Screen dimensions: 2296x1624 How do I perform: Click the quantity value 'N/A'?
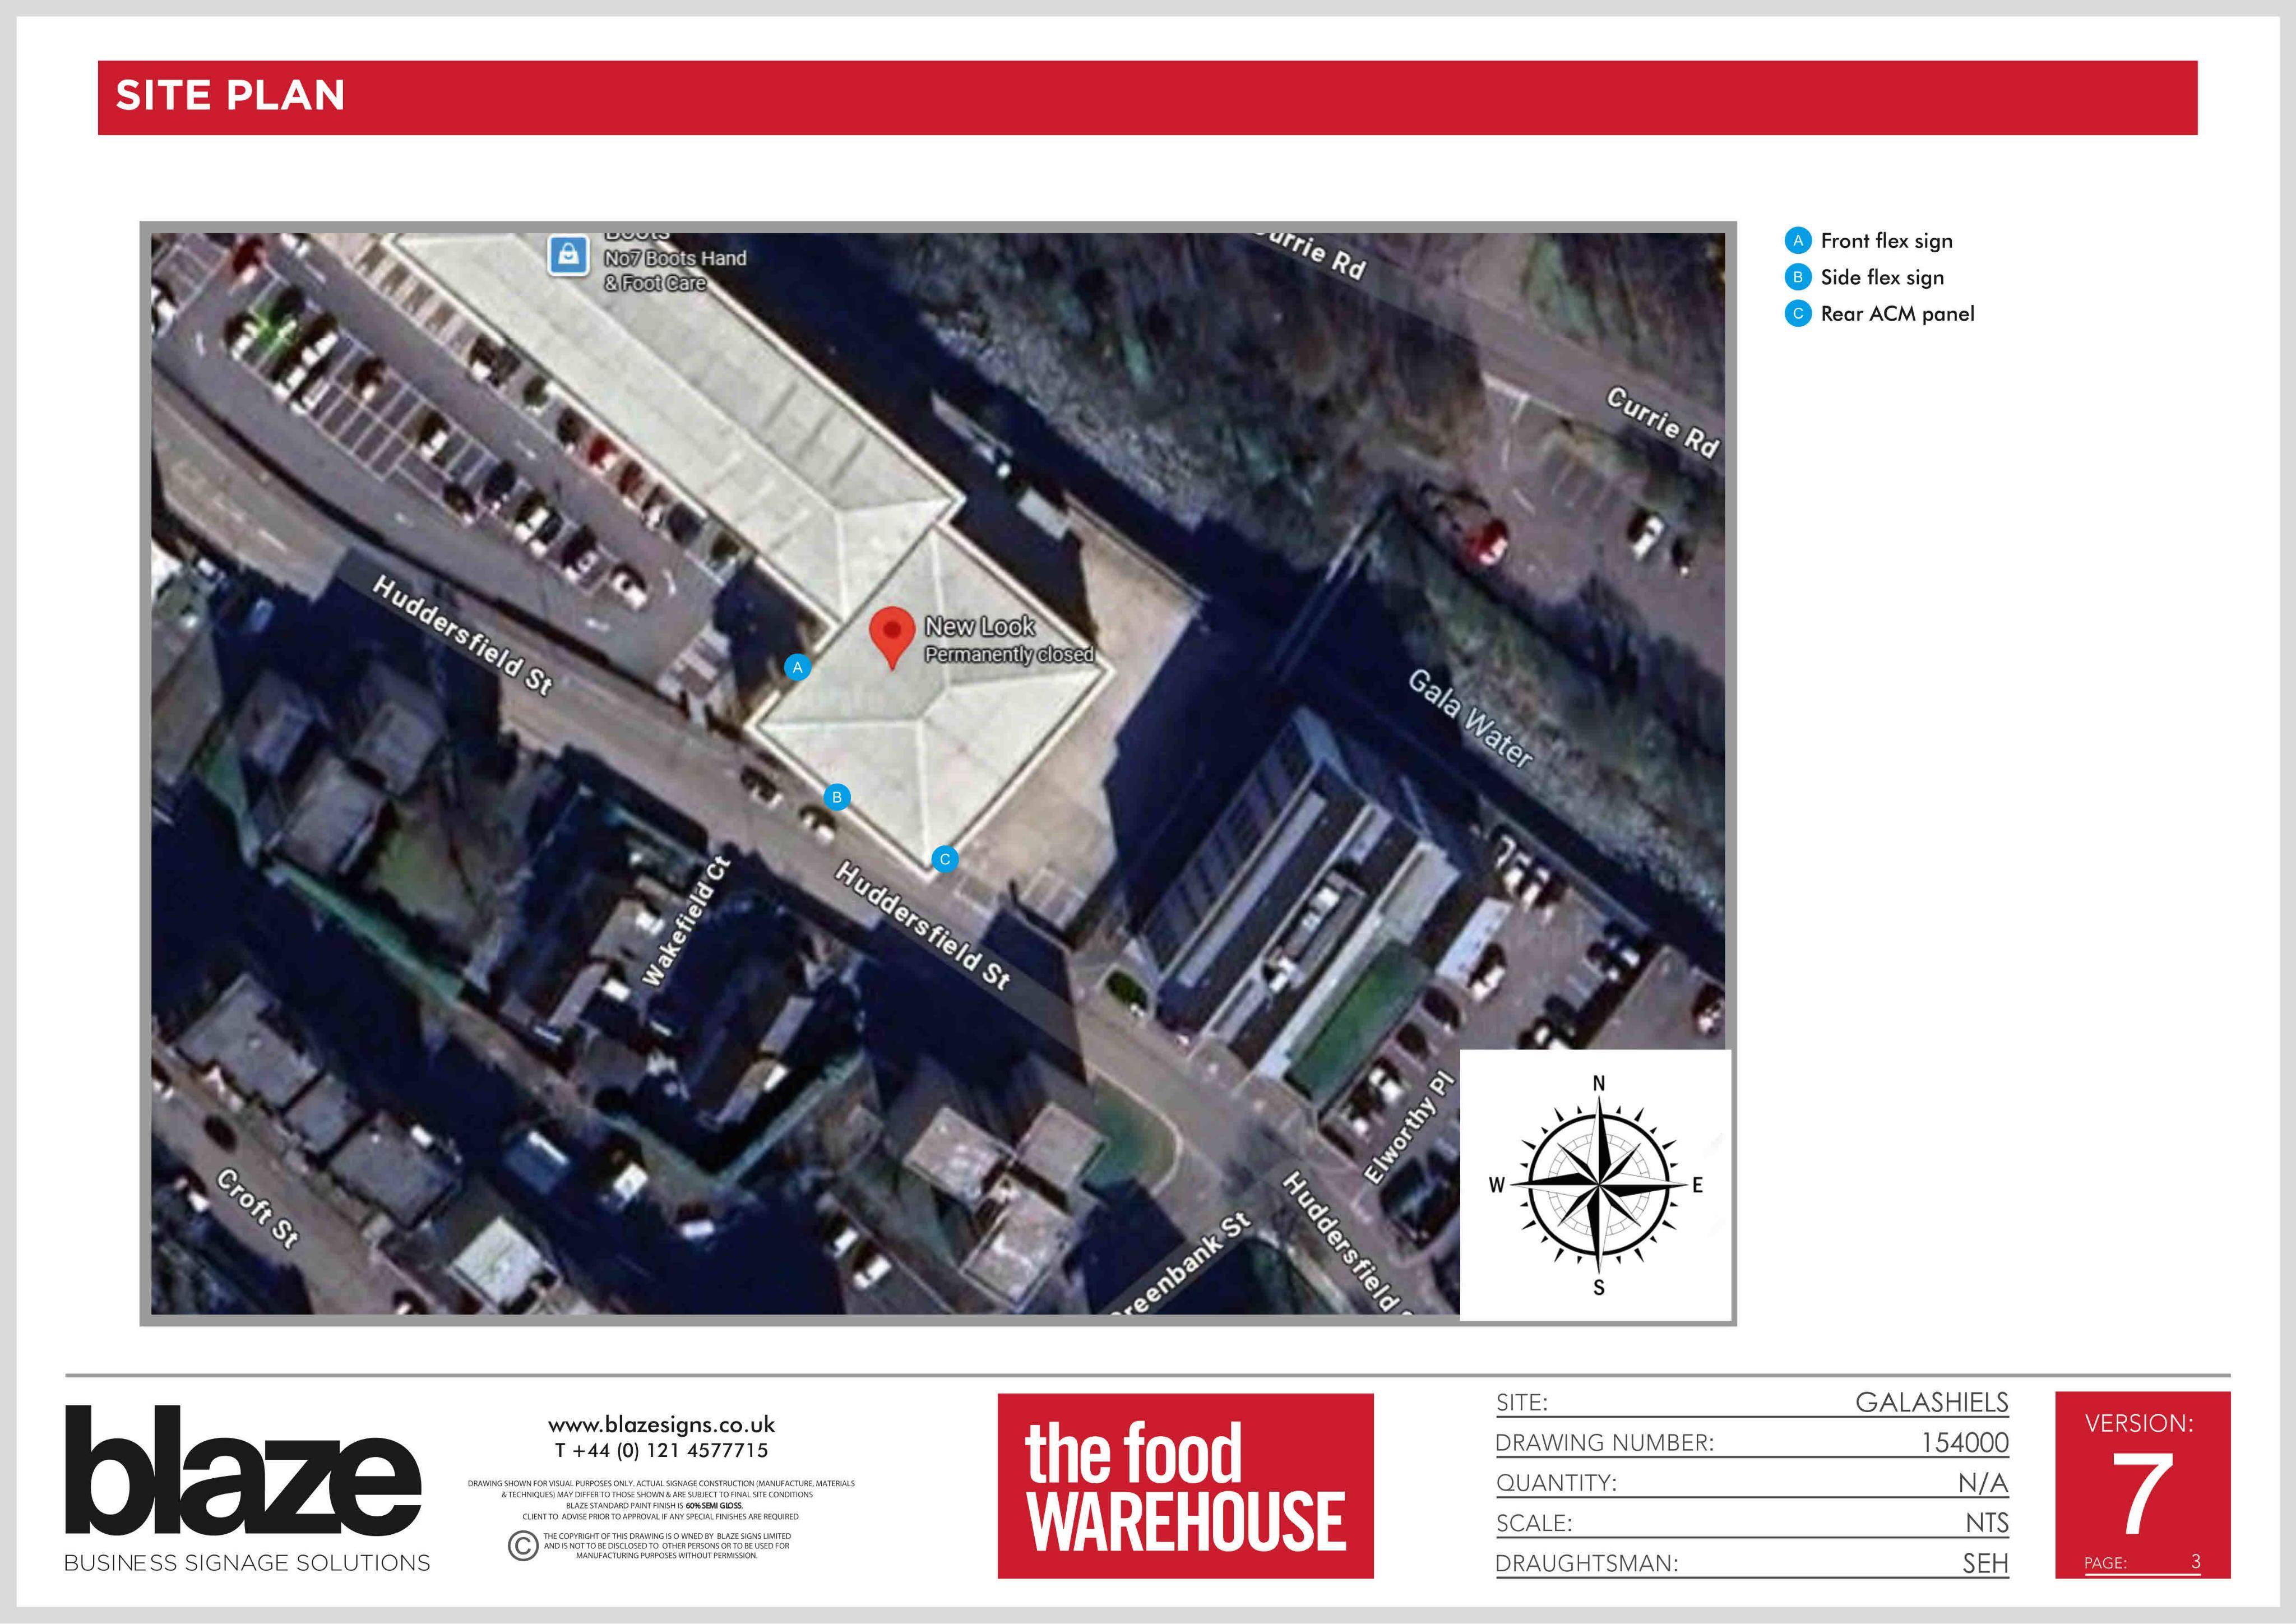[x=1983, y=1483]
